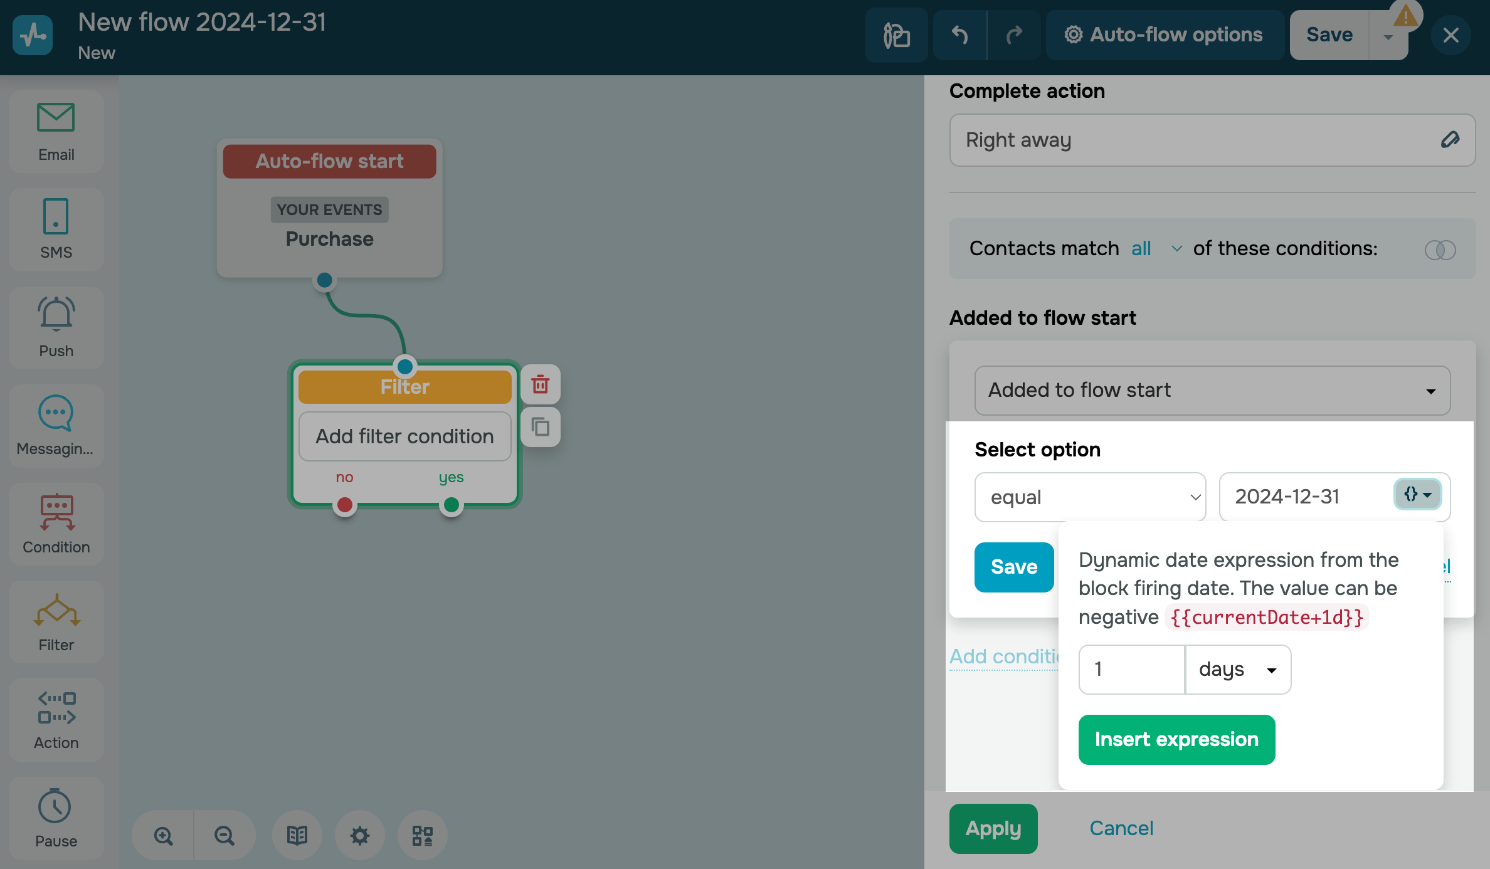
Task: Zoom in on the flow canvas
Action: coord(163,835)
